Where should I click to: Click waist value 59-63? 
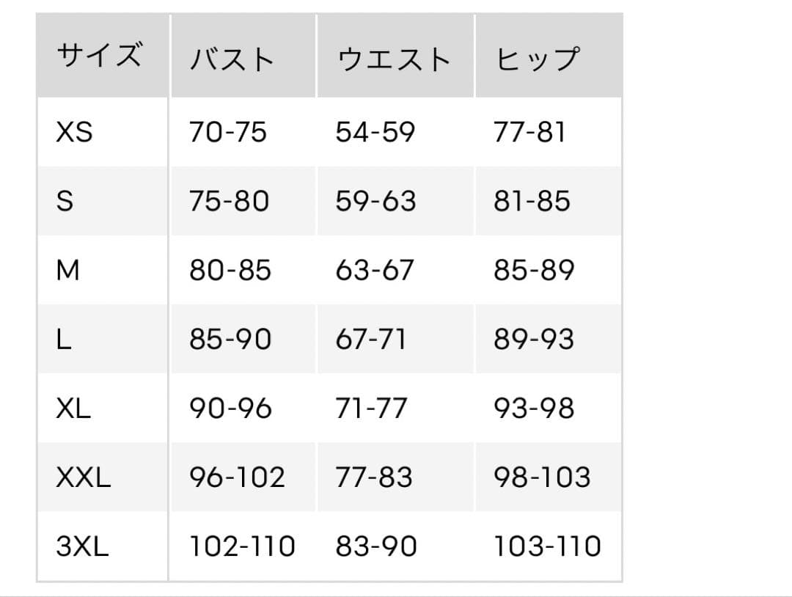(375, 201)
